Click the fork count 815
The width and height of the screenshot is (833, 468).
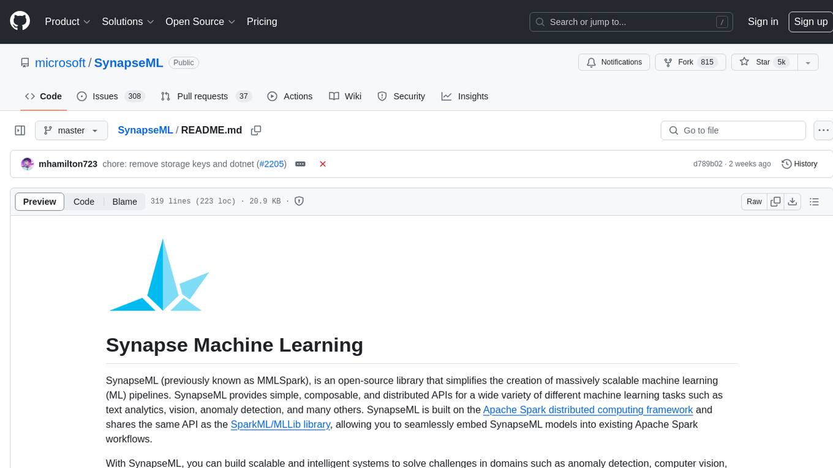click(x=707, y=62)
